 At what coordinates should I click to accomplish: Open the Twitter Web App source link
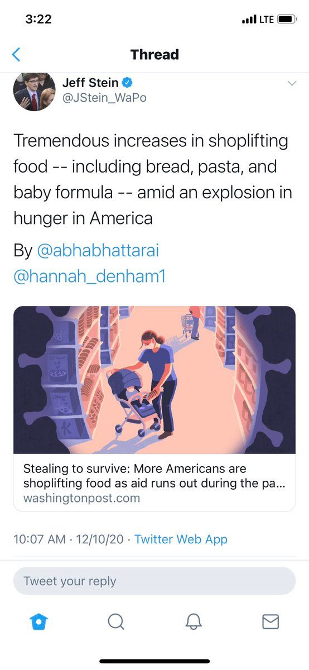click(x=181, y=539)
